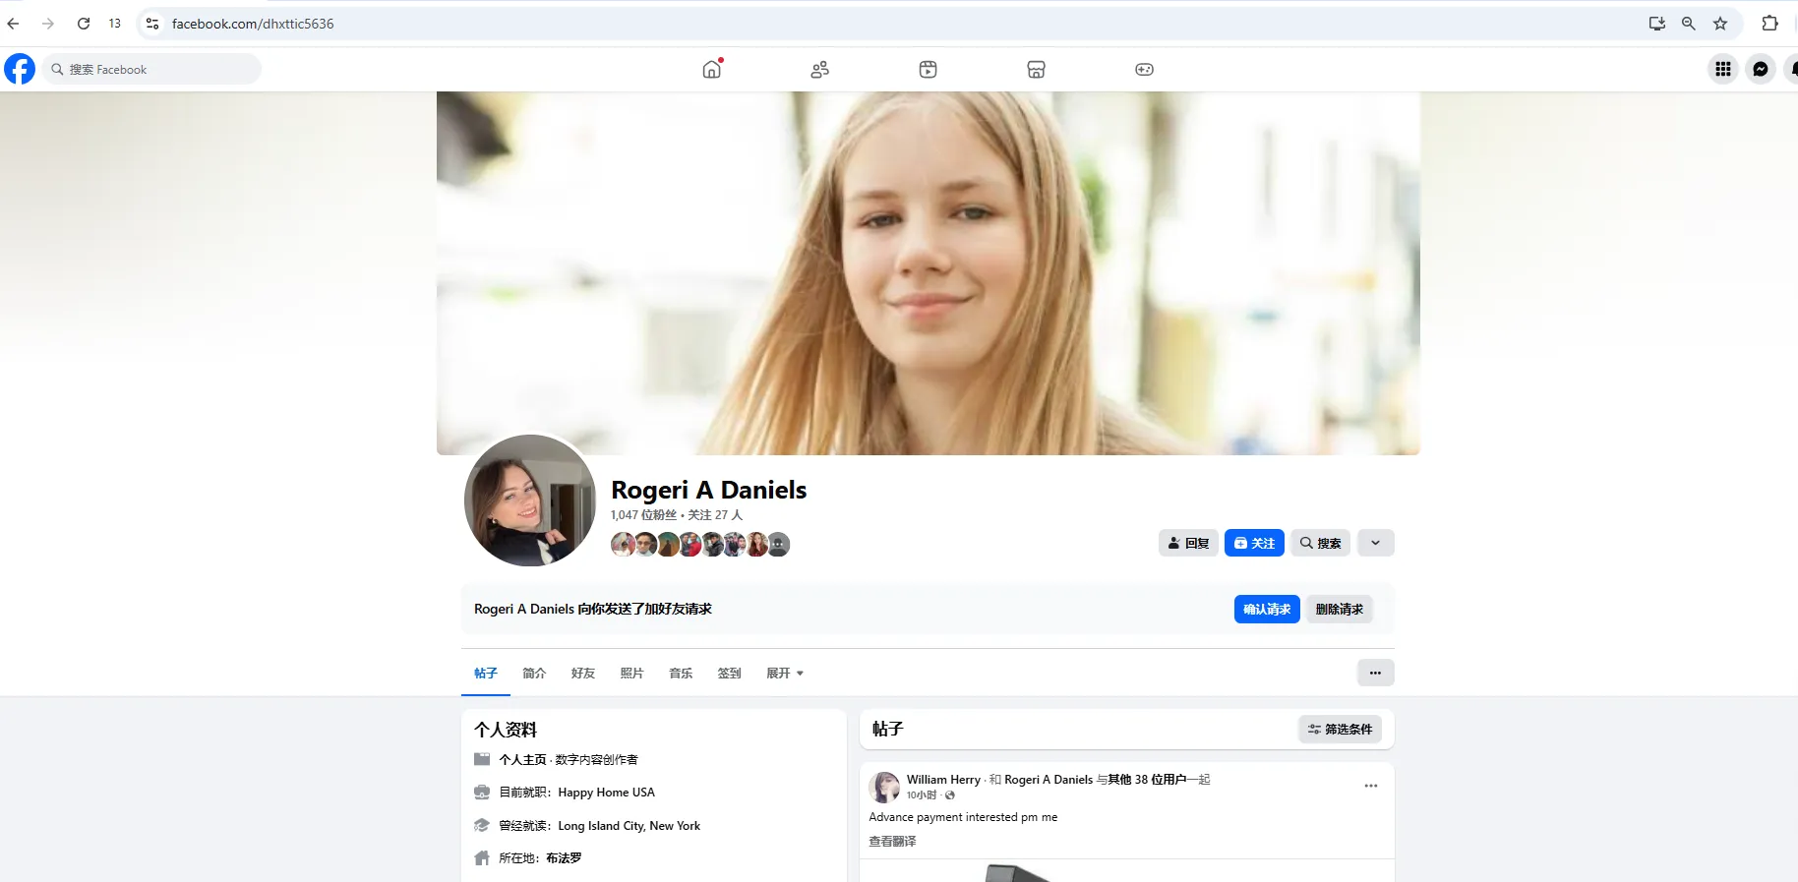Image resolution: width=1798 pixels, height=882 pixels.
Task: Click the 回复 button on the profile
Action: coord(1188,543)
